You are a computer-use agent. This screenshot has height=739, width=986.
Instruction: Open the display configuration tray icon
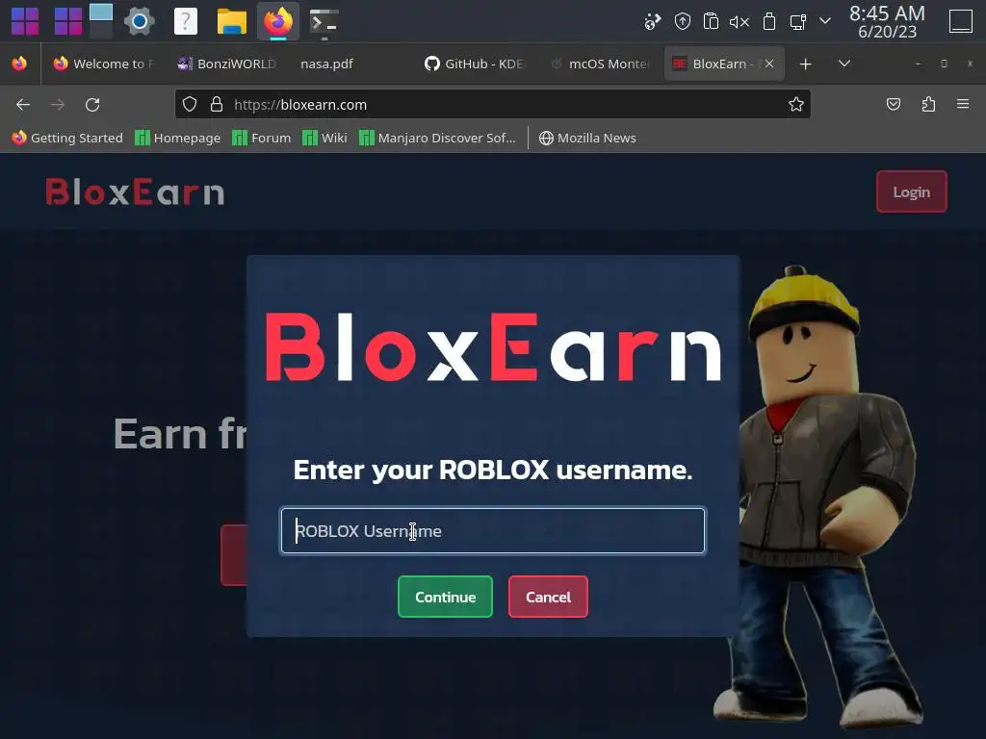pos(798,22)
